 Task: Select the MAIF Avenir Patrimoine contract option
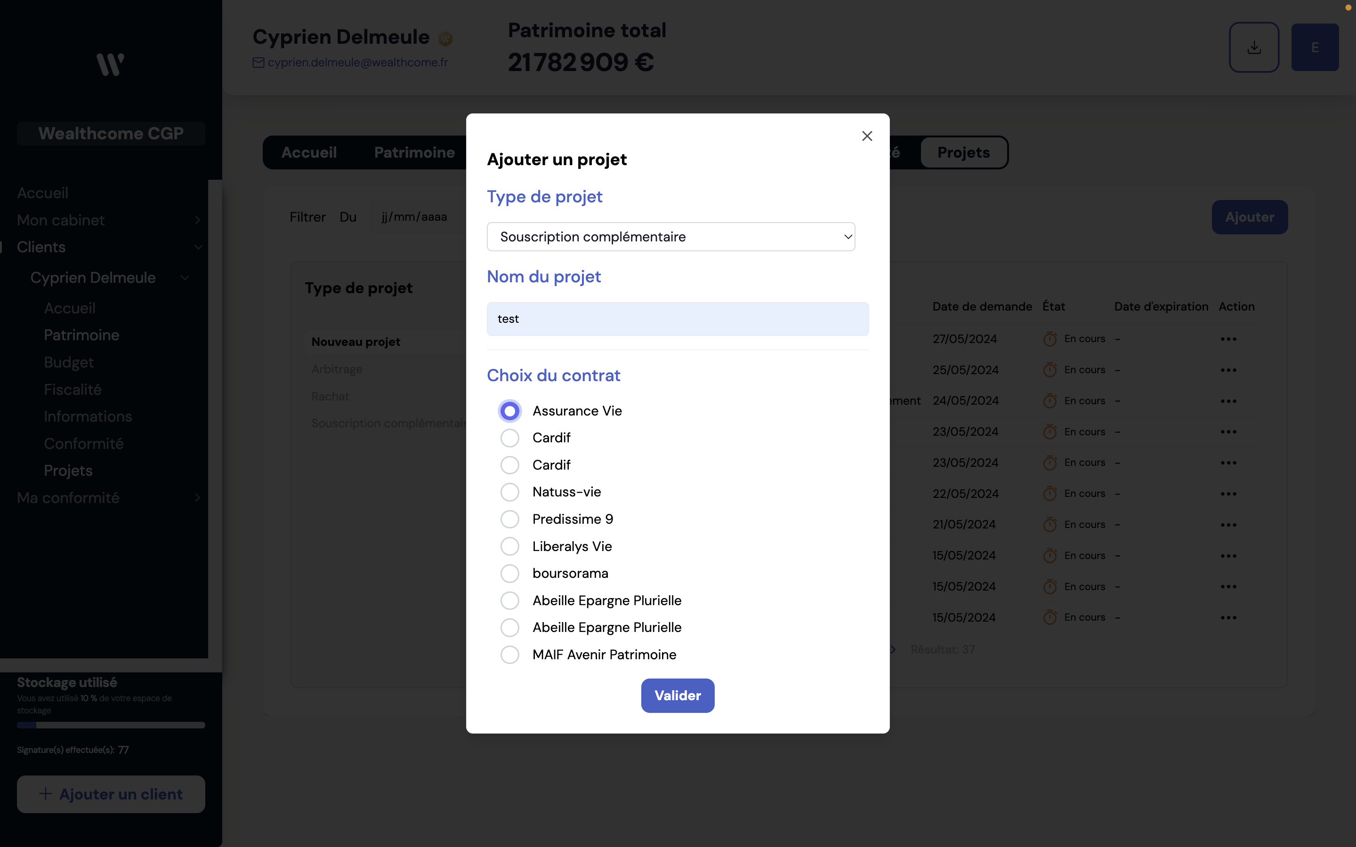(509, 654)
